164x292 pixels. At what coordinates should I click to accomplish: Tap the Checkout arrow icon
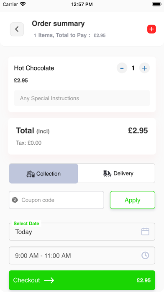coord(49,280)
